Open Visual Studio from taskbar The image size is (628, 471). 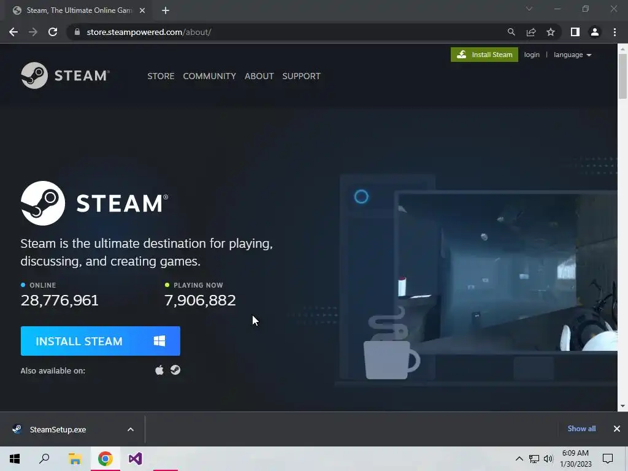pos(136,459)
